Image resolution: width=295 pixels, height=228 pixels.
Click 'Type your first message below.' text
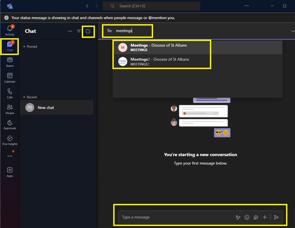[x=201, y=163]
